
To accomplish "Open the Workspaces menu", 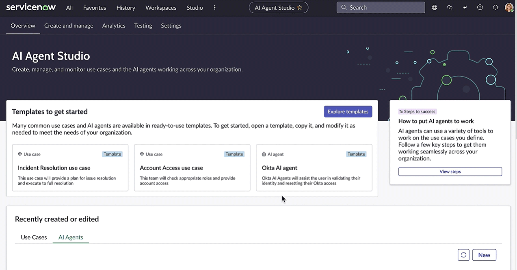I will tap(161, 8).
